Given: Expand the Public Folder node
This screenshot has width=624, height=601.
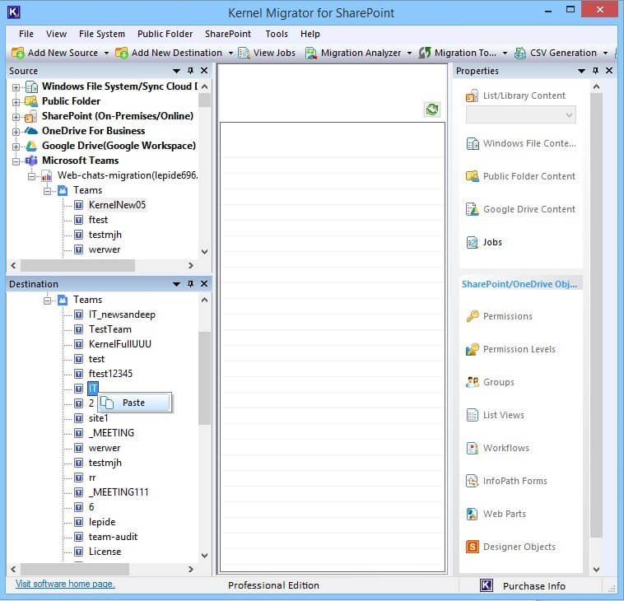Looking at the screenshot, I should pos(16,102).
